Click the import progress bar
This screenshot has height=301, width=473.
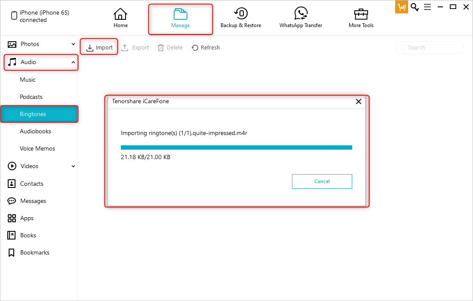coord(236,147)
